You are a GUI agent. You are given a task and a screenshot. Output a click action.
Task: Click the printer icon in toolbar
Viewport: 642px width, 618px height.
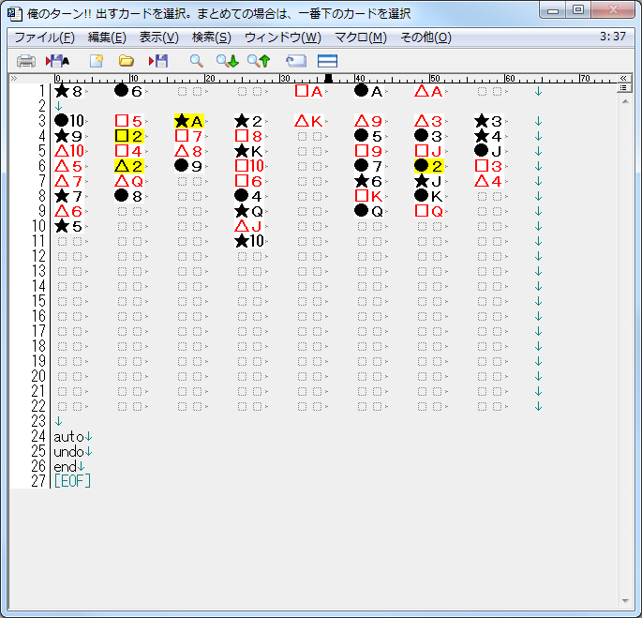(26, 61)
